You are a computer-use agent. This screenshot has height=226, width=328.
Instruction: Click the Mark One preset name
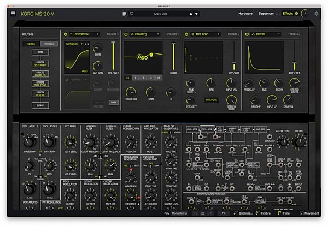(x=161, y=14)
